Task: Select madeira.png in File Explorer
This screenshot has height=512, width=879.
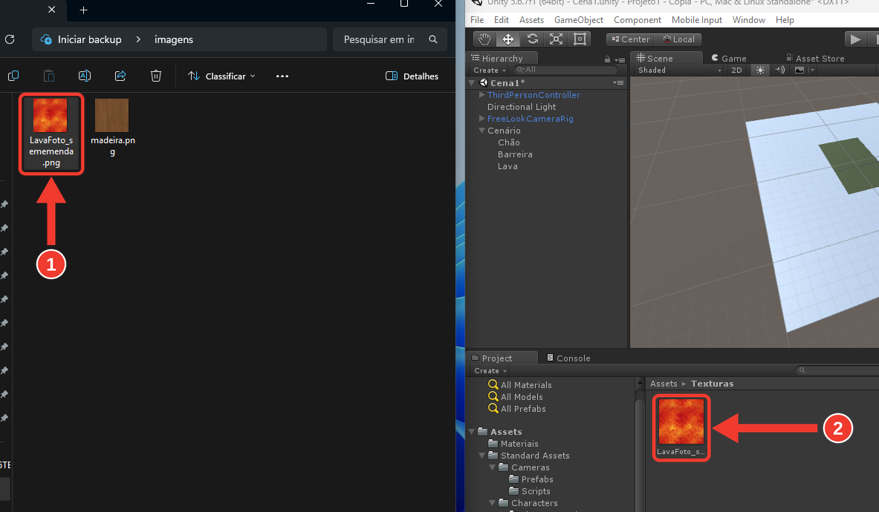Action: [112, 128]
